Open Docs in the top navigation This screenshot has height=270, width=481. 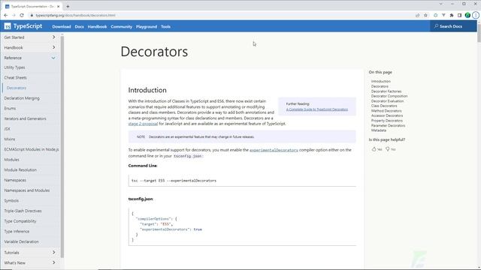(79, 27)
